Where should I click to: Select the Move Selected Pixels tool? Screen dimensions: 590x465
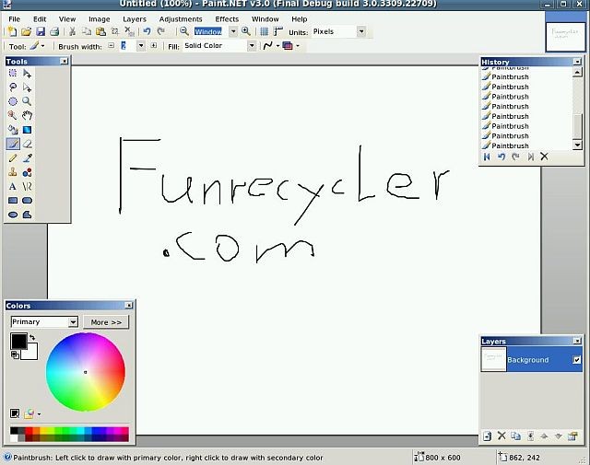[x=27, y=73]
